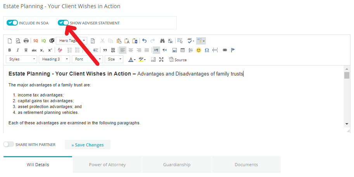Toggle the Include in SOA switch
This screenshot has width=354, height=177.
click(12, 23)
